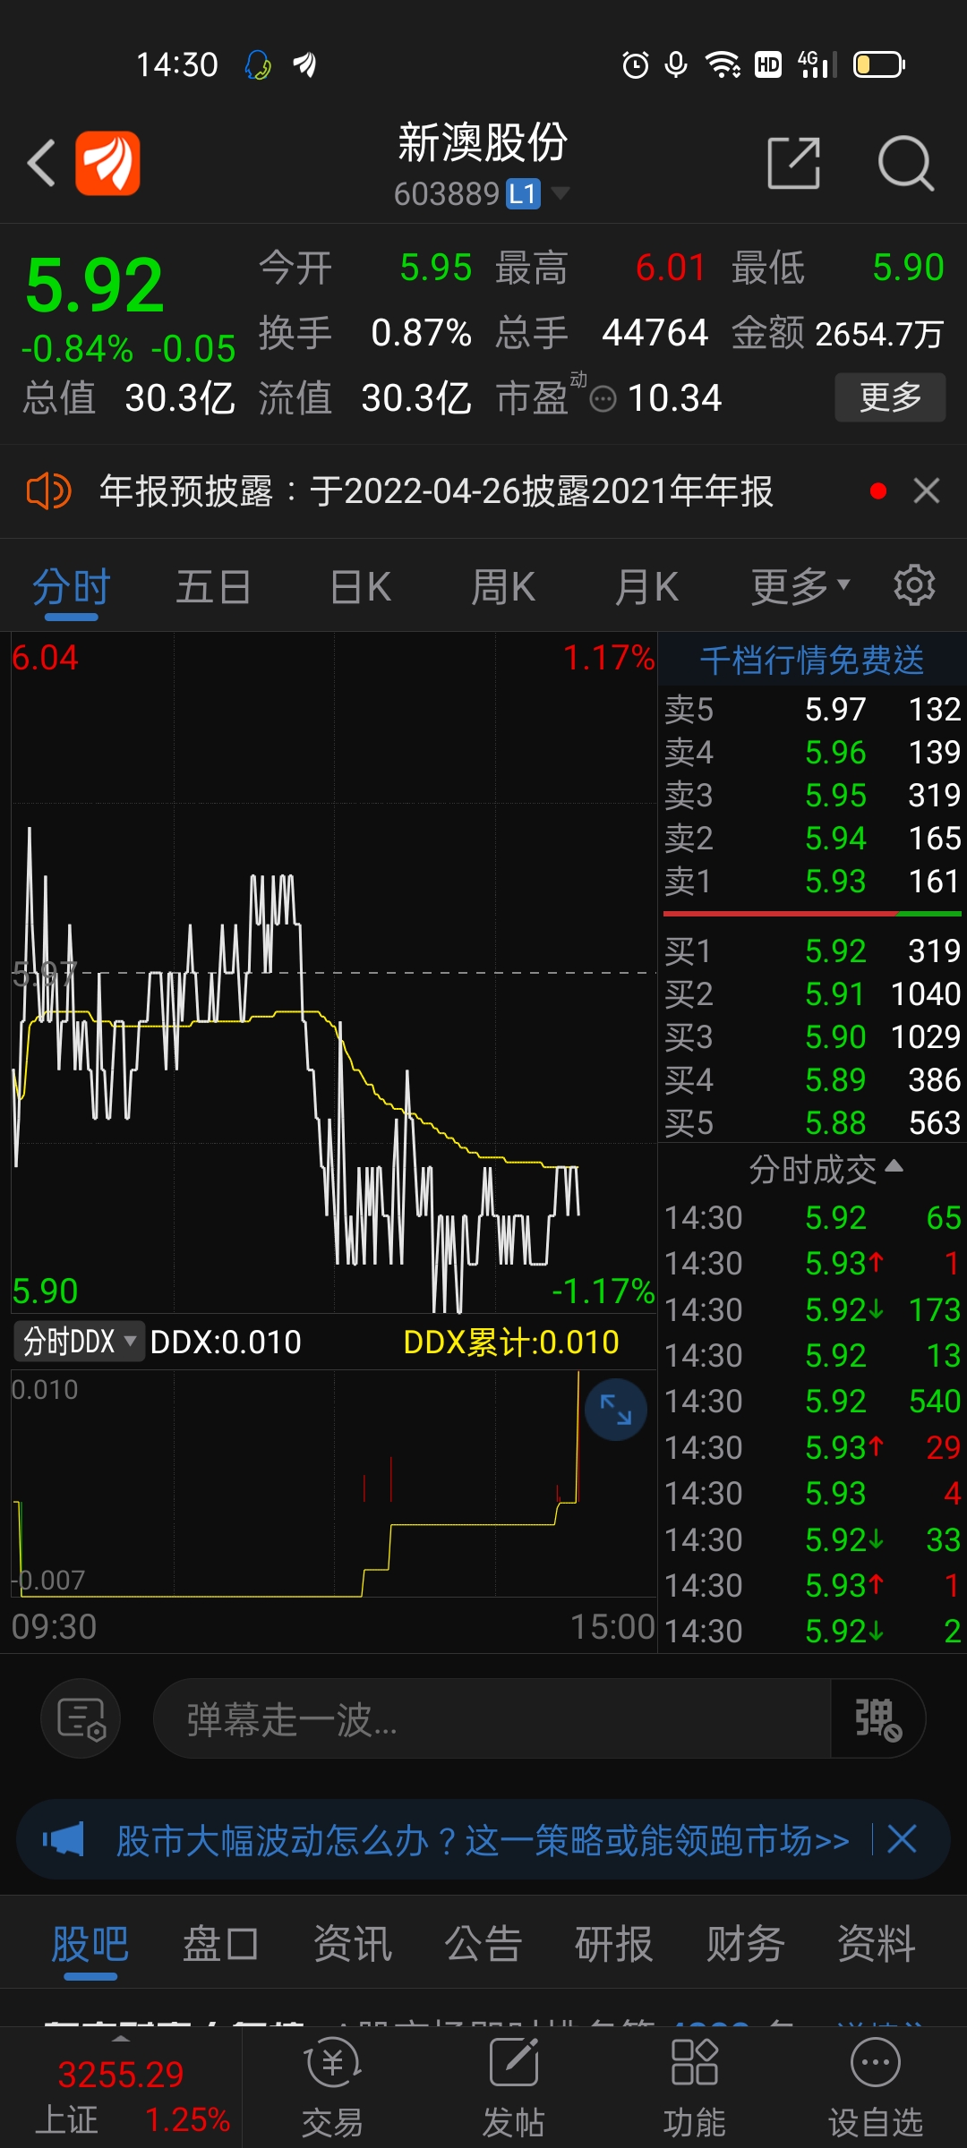Image resolution: width=967 pixels, height=2148 pixels.
Task: Tap the 更多 quote details button
Action: [x=890, y=396]
